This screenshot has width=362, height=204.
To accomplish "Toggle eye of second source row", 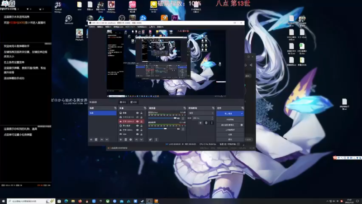I will (138, 117).
